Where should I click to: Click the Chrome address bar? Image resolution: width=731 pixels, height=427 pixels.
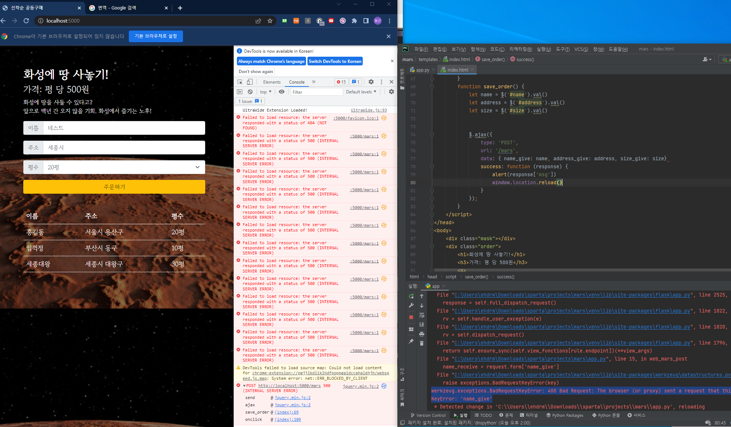click(x=146, y=21)
